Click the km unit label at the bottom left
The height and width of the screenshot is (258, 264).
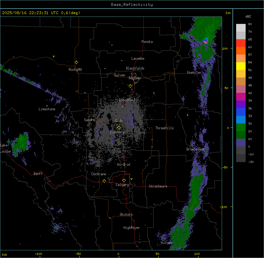coord(5,255)
